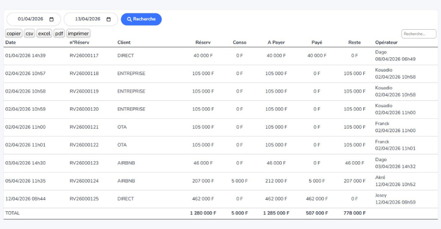Click the blue Recherche button
Viewport: 441px width, 229px height.
[x=141, y=19]
